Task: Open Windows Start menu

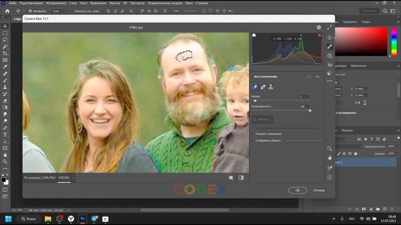Action: point(8,219)
